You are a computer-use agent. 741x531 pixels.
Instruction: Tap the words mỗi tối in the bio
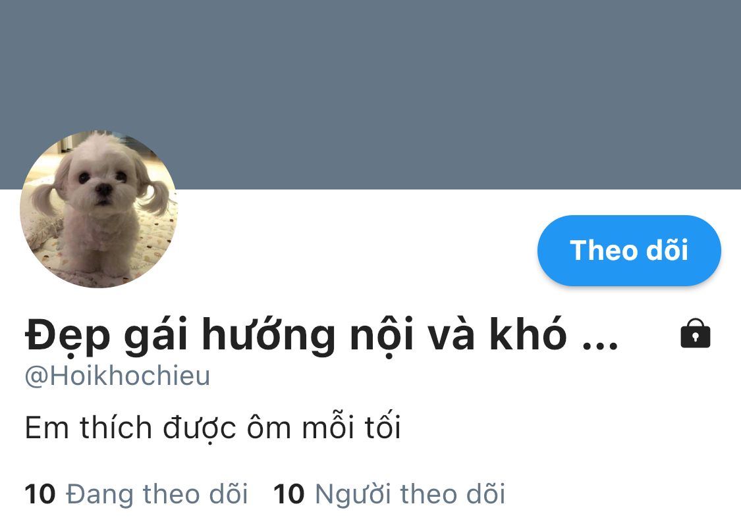point(351,428)
